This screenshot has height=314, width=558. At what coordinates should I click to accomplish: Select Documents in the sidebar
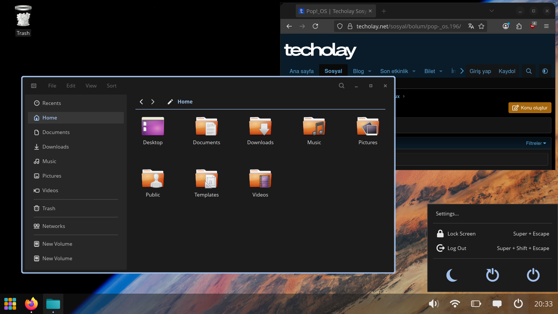(76, 132)
